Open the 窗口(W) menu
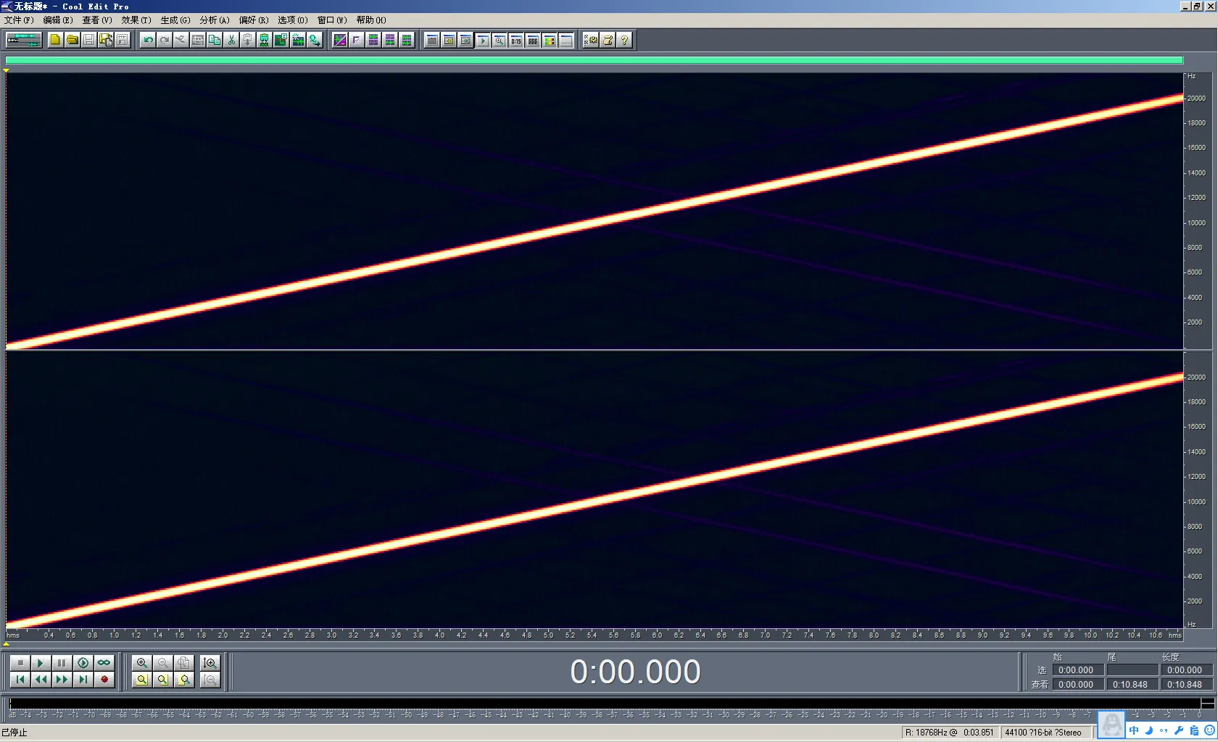Image resolution: width=1218 pixels, height=742 pixels. click(332, 20)
